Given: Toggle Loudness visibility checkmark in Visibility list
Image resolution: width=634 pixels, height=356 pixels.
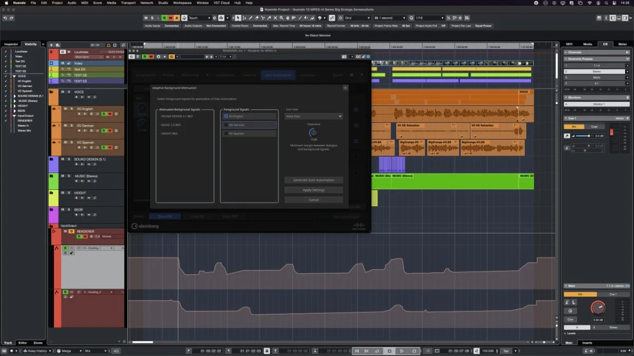Looking at the screenshot, I should point(6,52).
